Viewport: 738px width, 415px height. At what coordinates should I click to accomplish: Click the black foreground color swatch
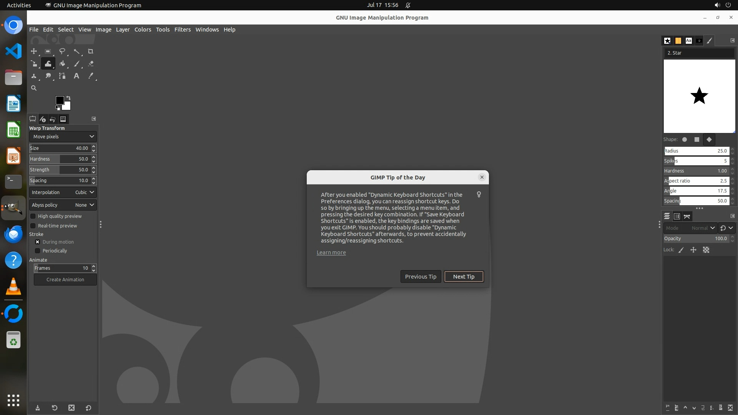[x=60, y=100]
